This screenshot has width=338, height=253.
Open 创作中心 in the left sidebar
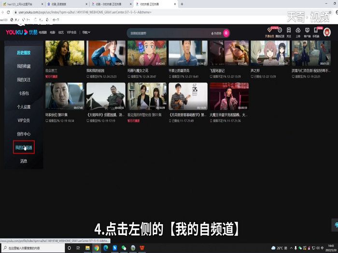click(24, 134)
